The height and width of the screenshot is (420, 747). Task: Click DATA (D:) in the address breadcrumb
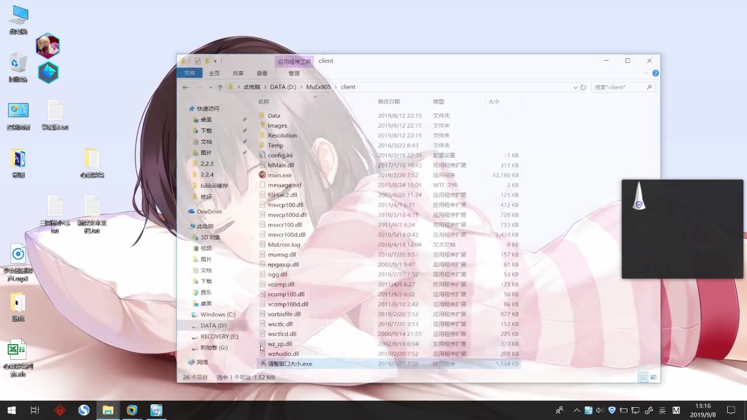click(x=283, y=87)
